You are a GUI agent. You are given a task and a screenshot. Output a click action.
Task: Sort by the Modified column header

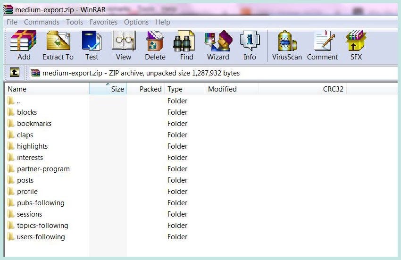[232, 89]
